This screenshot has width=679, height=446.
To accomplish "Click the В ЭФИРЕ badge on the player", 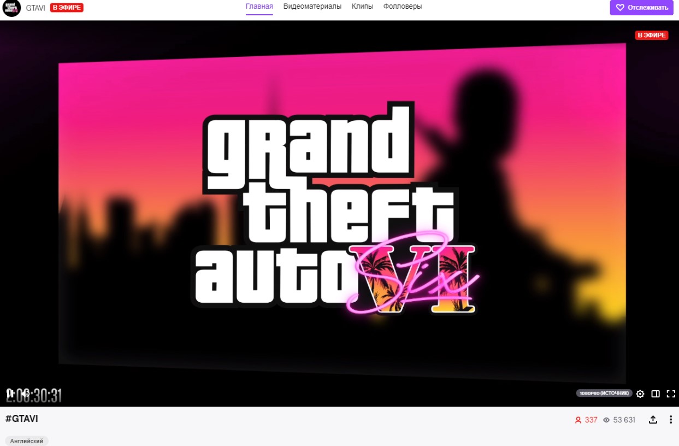I will [652, 35].
